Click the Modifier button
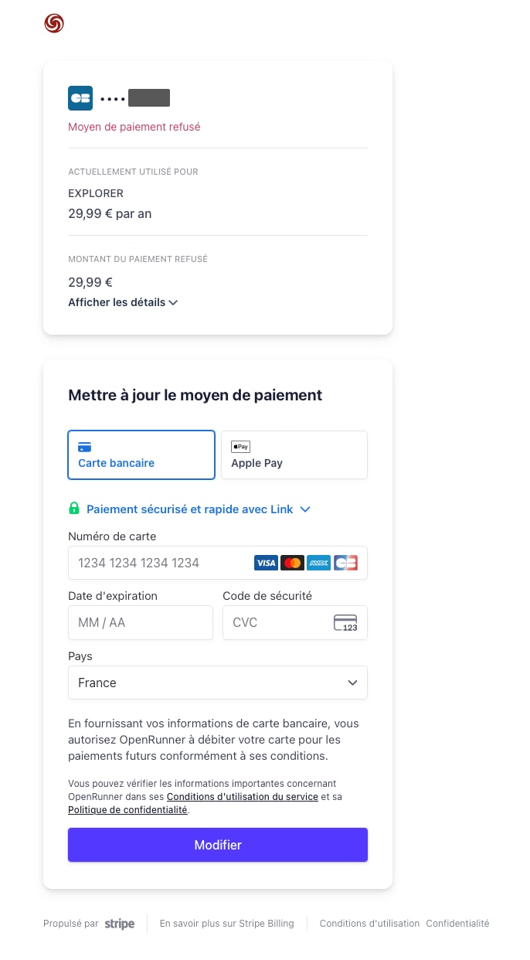 click(x=218, y=845)
